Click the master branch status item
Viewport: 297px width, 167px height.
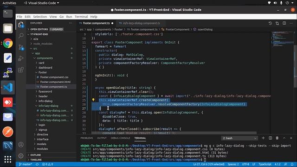click(x=26, y=164)
